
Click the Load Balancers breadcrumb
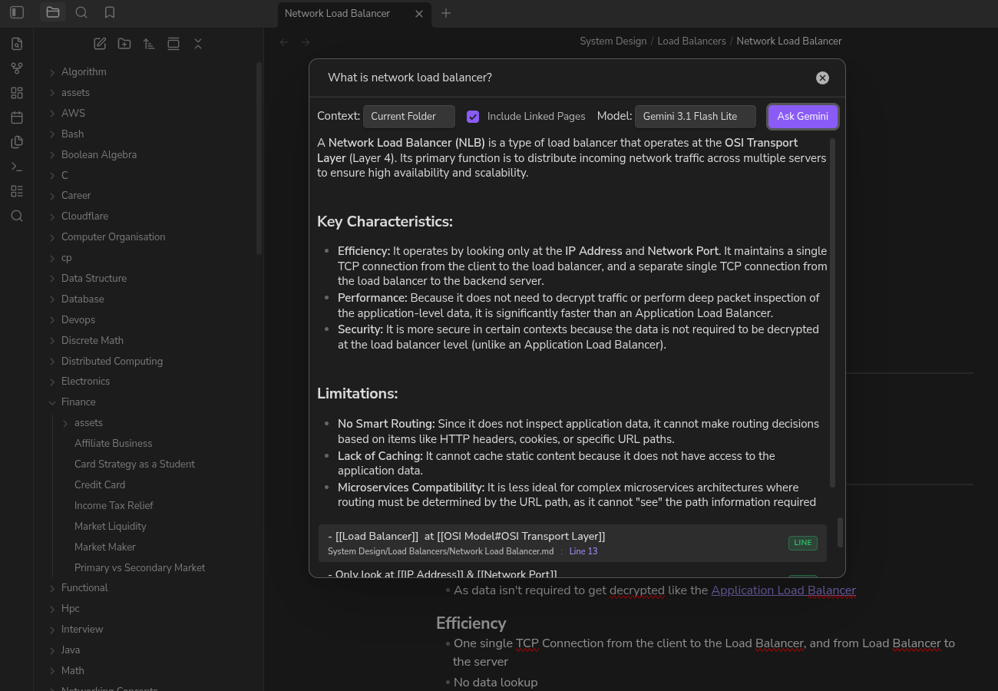692,41
